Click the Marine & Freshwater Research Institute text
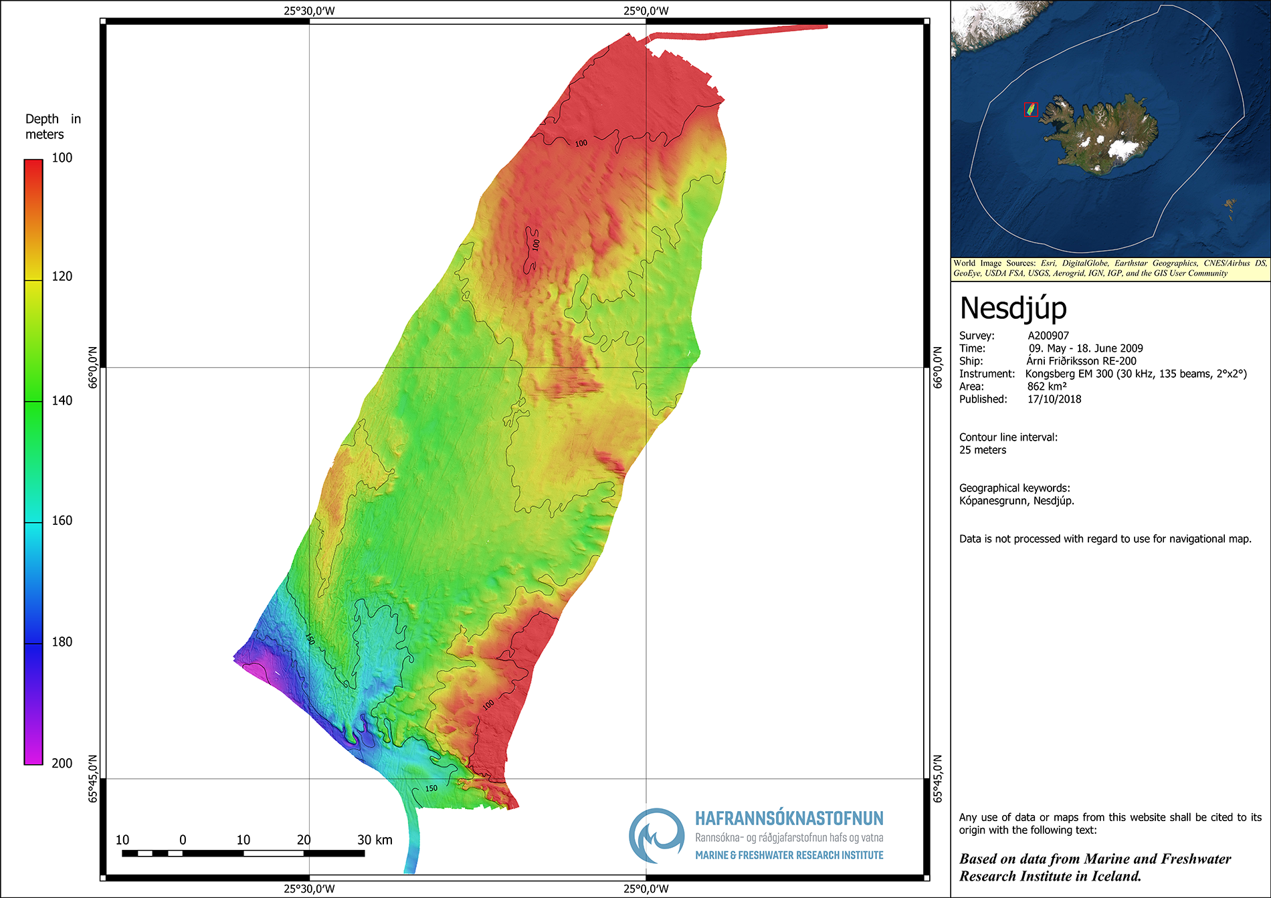 coord(789,855)
